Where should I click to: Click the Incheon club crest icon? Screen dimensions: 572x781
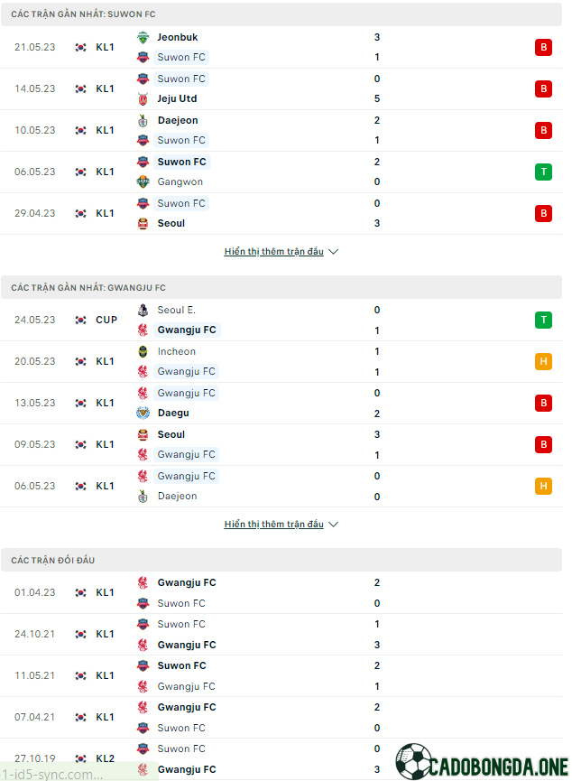point(143,351)
